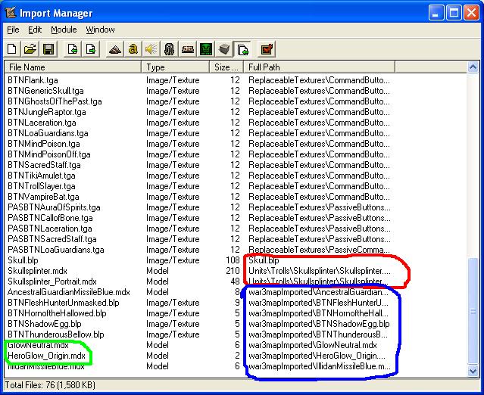484x395 pixels.
Task: Choose BTNFleshHunterUnmasked.blp
Action: (x=64, y=303)
